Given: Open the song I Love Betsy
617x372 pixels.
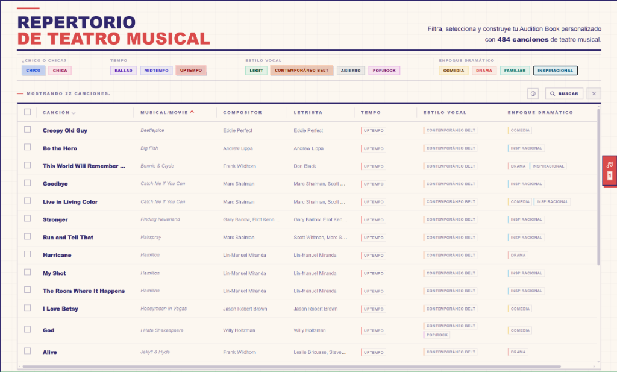Looking at the screenshot, I should [x=60, y=309].
